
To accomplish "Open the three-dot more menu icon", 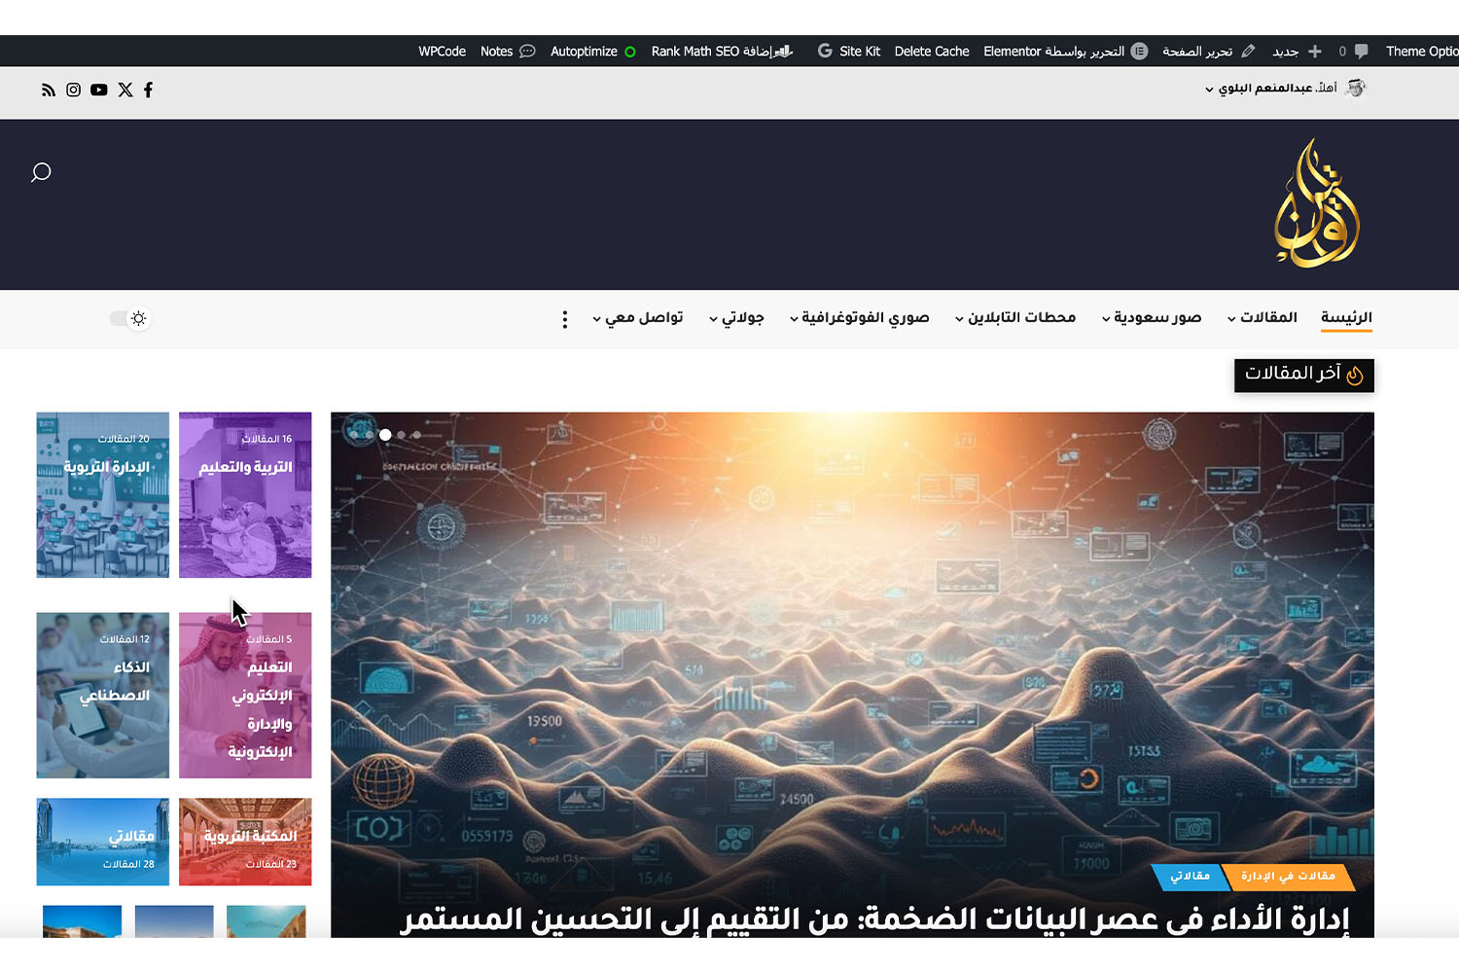I will coord(564,319).
